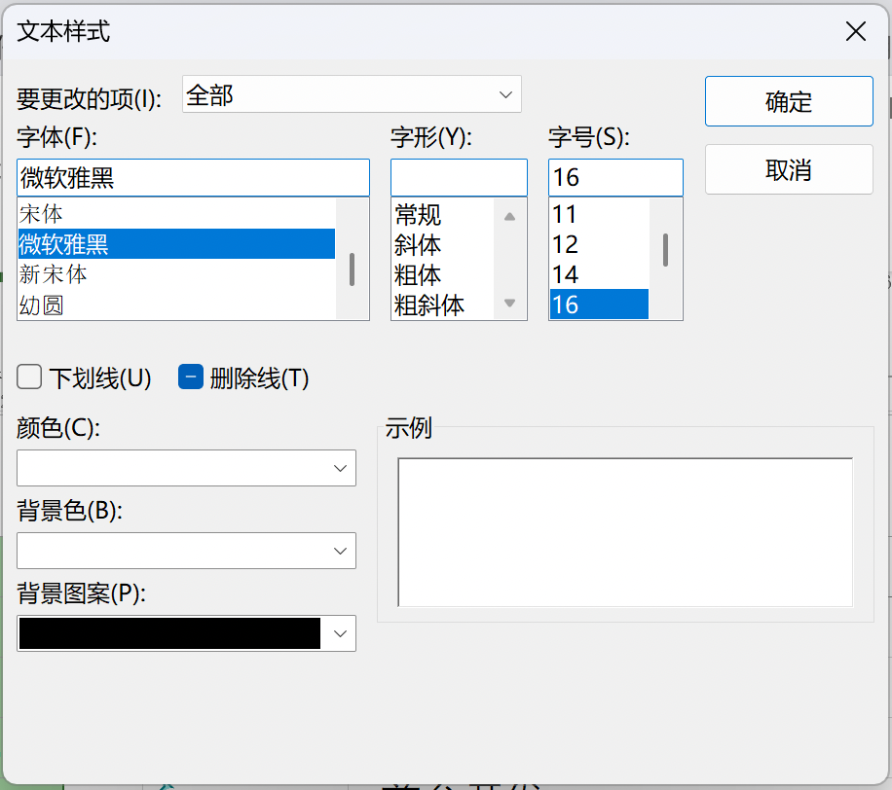Select font size 12
This screenshot has height=790, width=892.
[x=566, y=244]
